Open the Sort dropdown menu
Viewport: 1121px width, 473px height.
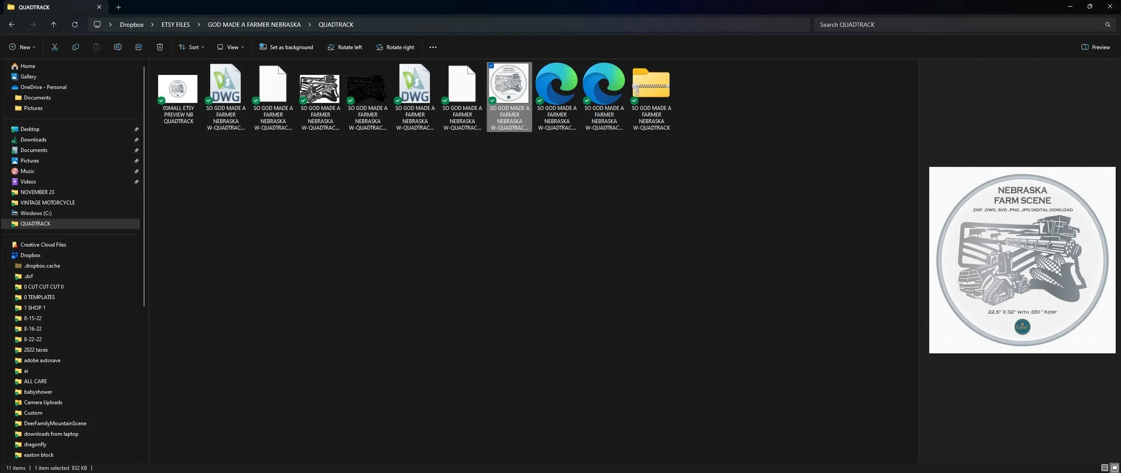(191, 47)
